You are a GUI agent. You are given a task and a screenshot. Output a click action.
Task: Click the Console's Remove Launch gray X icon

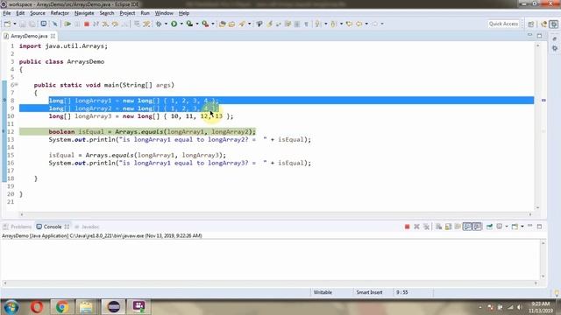point(416,227)
